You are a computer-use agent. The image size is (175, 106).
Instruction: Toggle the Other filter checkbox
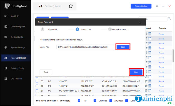pos(126,101)
